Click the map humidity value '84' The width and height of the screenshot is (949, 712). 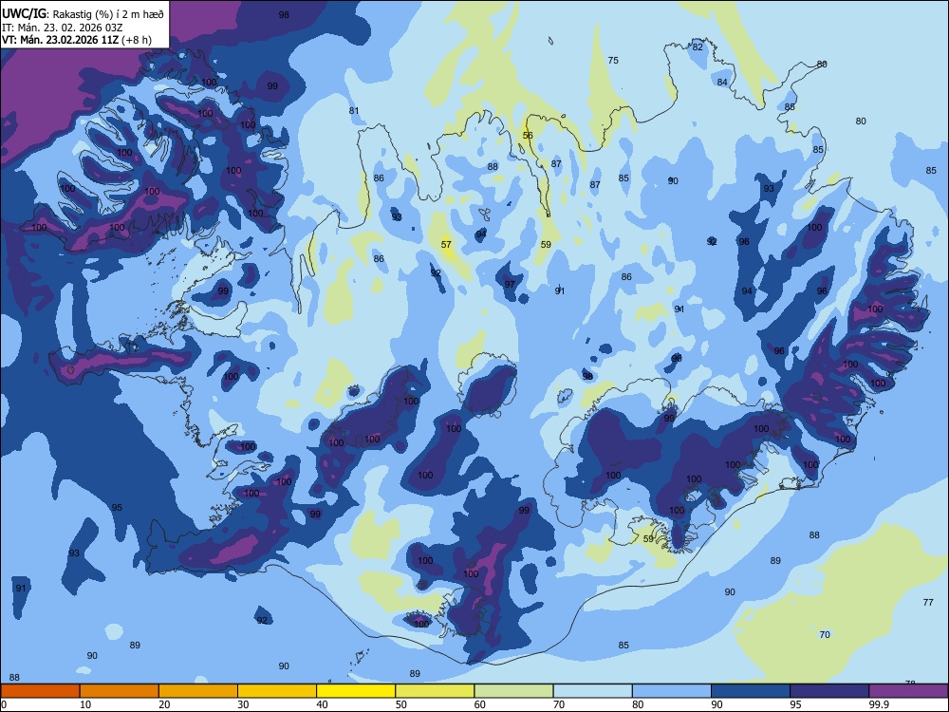[x=722, y=82]
